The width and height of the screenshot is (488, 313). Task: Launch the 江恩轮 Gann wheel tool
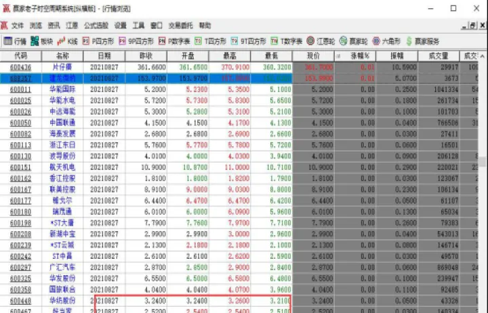click(x=321, y=41)
